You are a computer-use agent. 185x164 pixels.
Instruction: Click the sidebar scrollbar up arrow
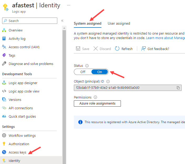64,28
